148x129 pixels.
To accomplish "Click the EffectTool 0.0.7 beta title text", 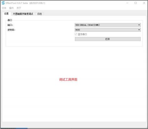I will point(25,3).
